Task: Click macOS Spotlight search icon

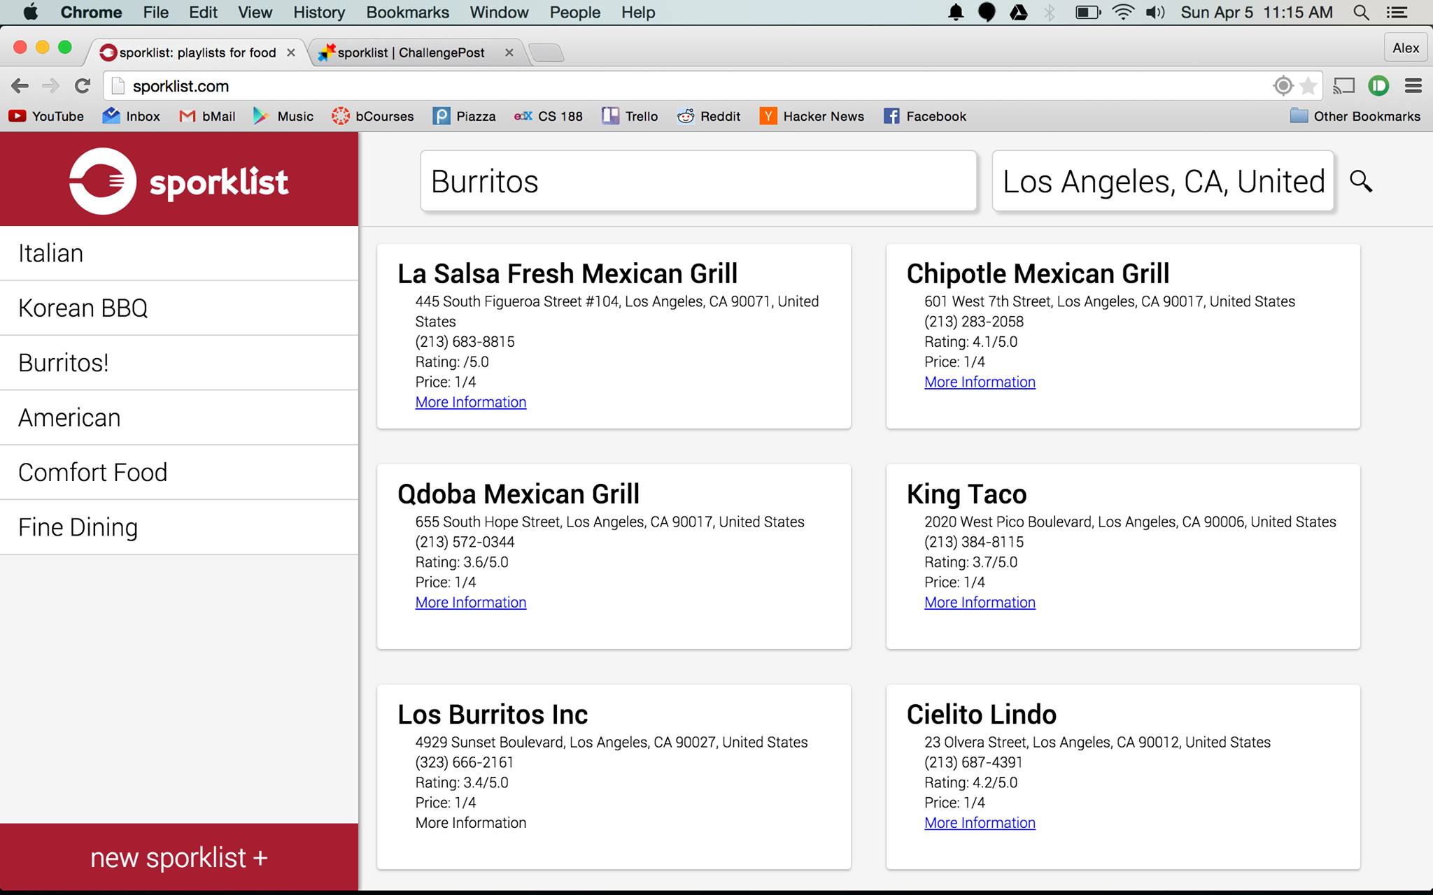Action: [x=1361, y=13]
